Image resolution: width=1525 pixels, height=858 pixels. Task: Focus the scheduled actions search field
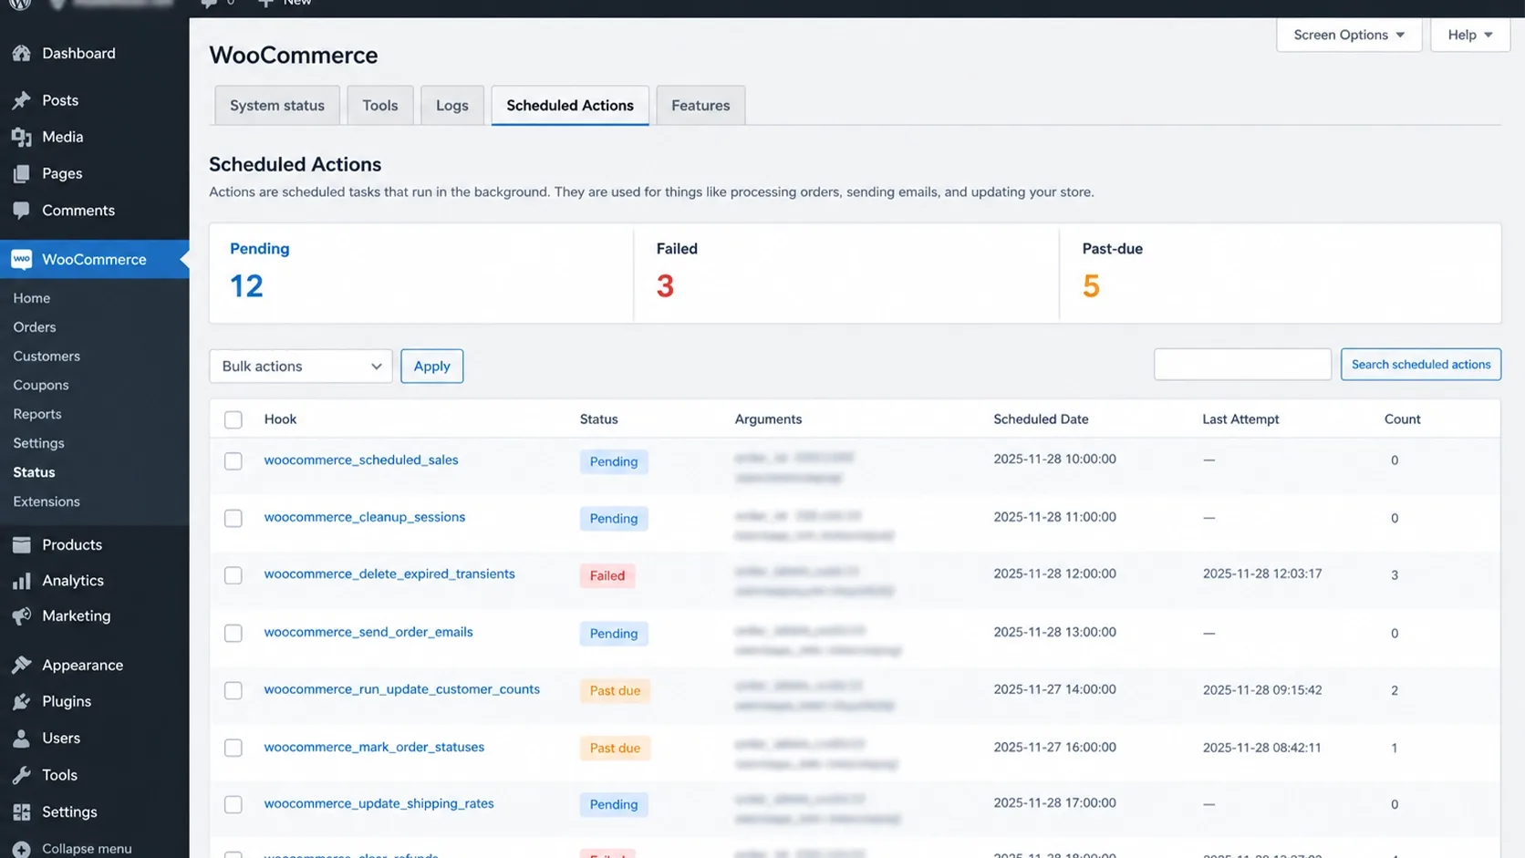[x=1242, y=365]
